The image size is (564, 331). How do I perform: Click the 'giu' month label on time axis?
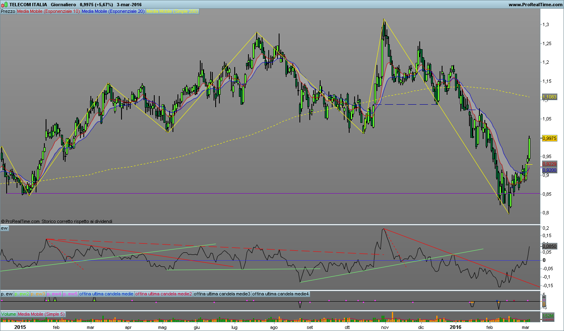pos(197,327)
